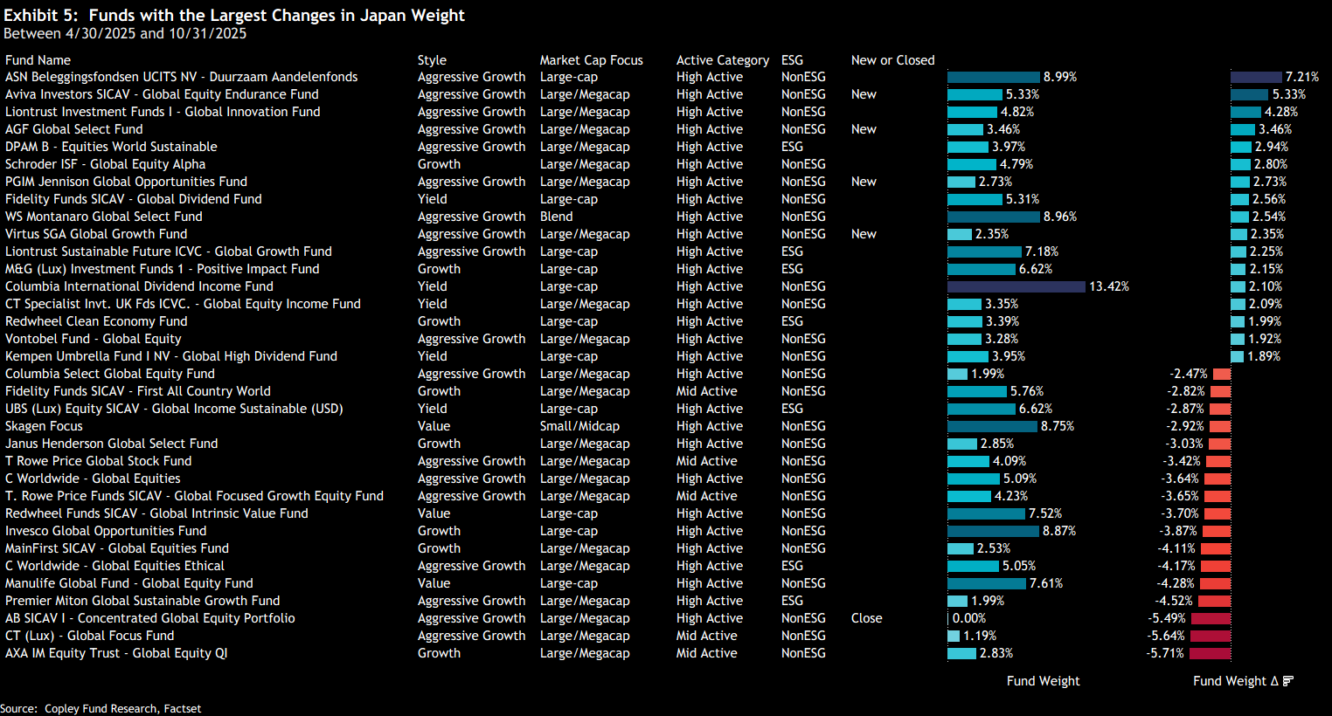This screenshot has height=716, width=1332.
Task: Click the 8.99% bar for ASN Beleggingsfondsen
Action: [x=993, y=77]
